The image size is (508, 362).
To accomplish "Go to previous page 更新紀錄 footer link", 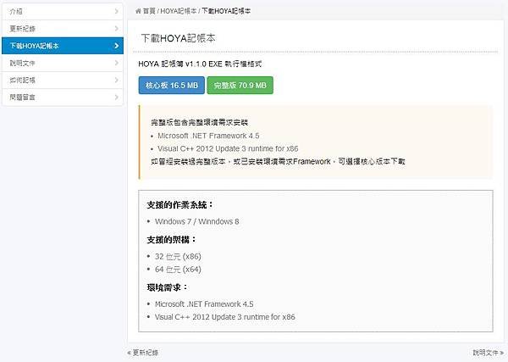I will [143, 353].
